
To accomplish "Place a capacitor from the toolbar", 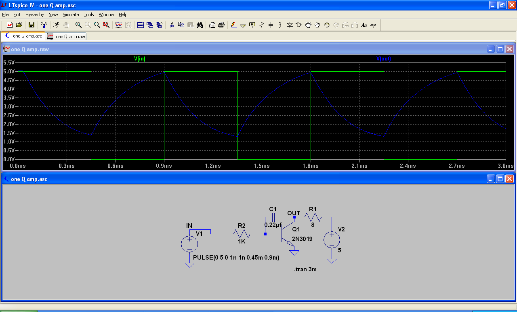I will [x=271, y=25].
